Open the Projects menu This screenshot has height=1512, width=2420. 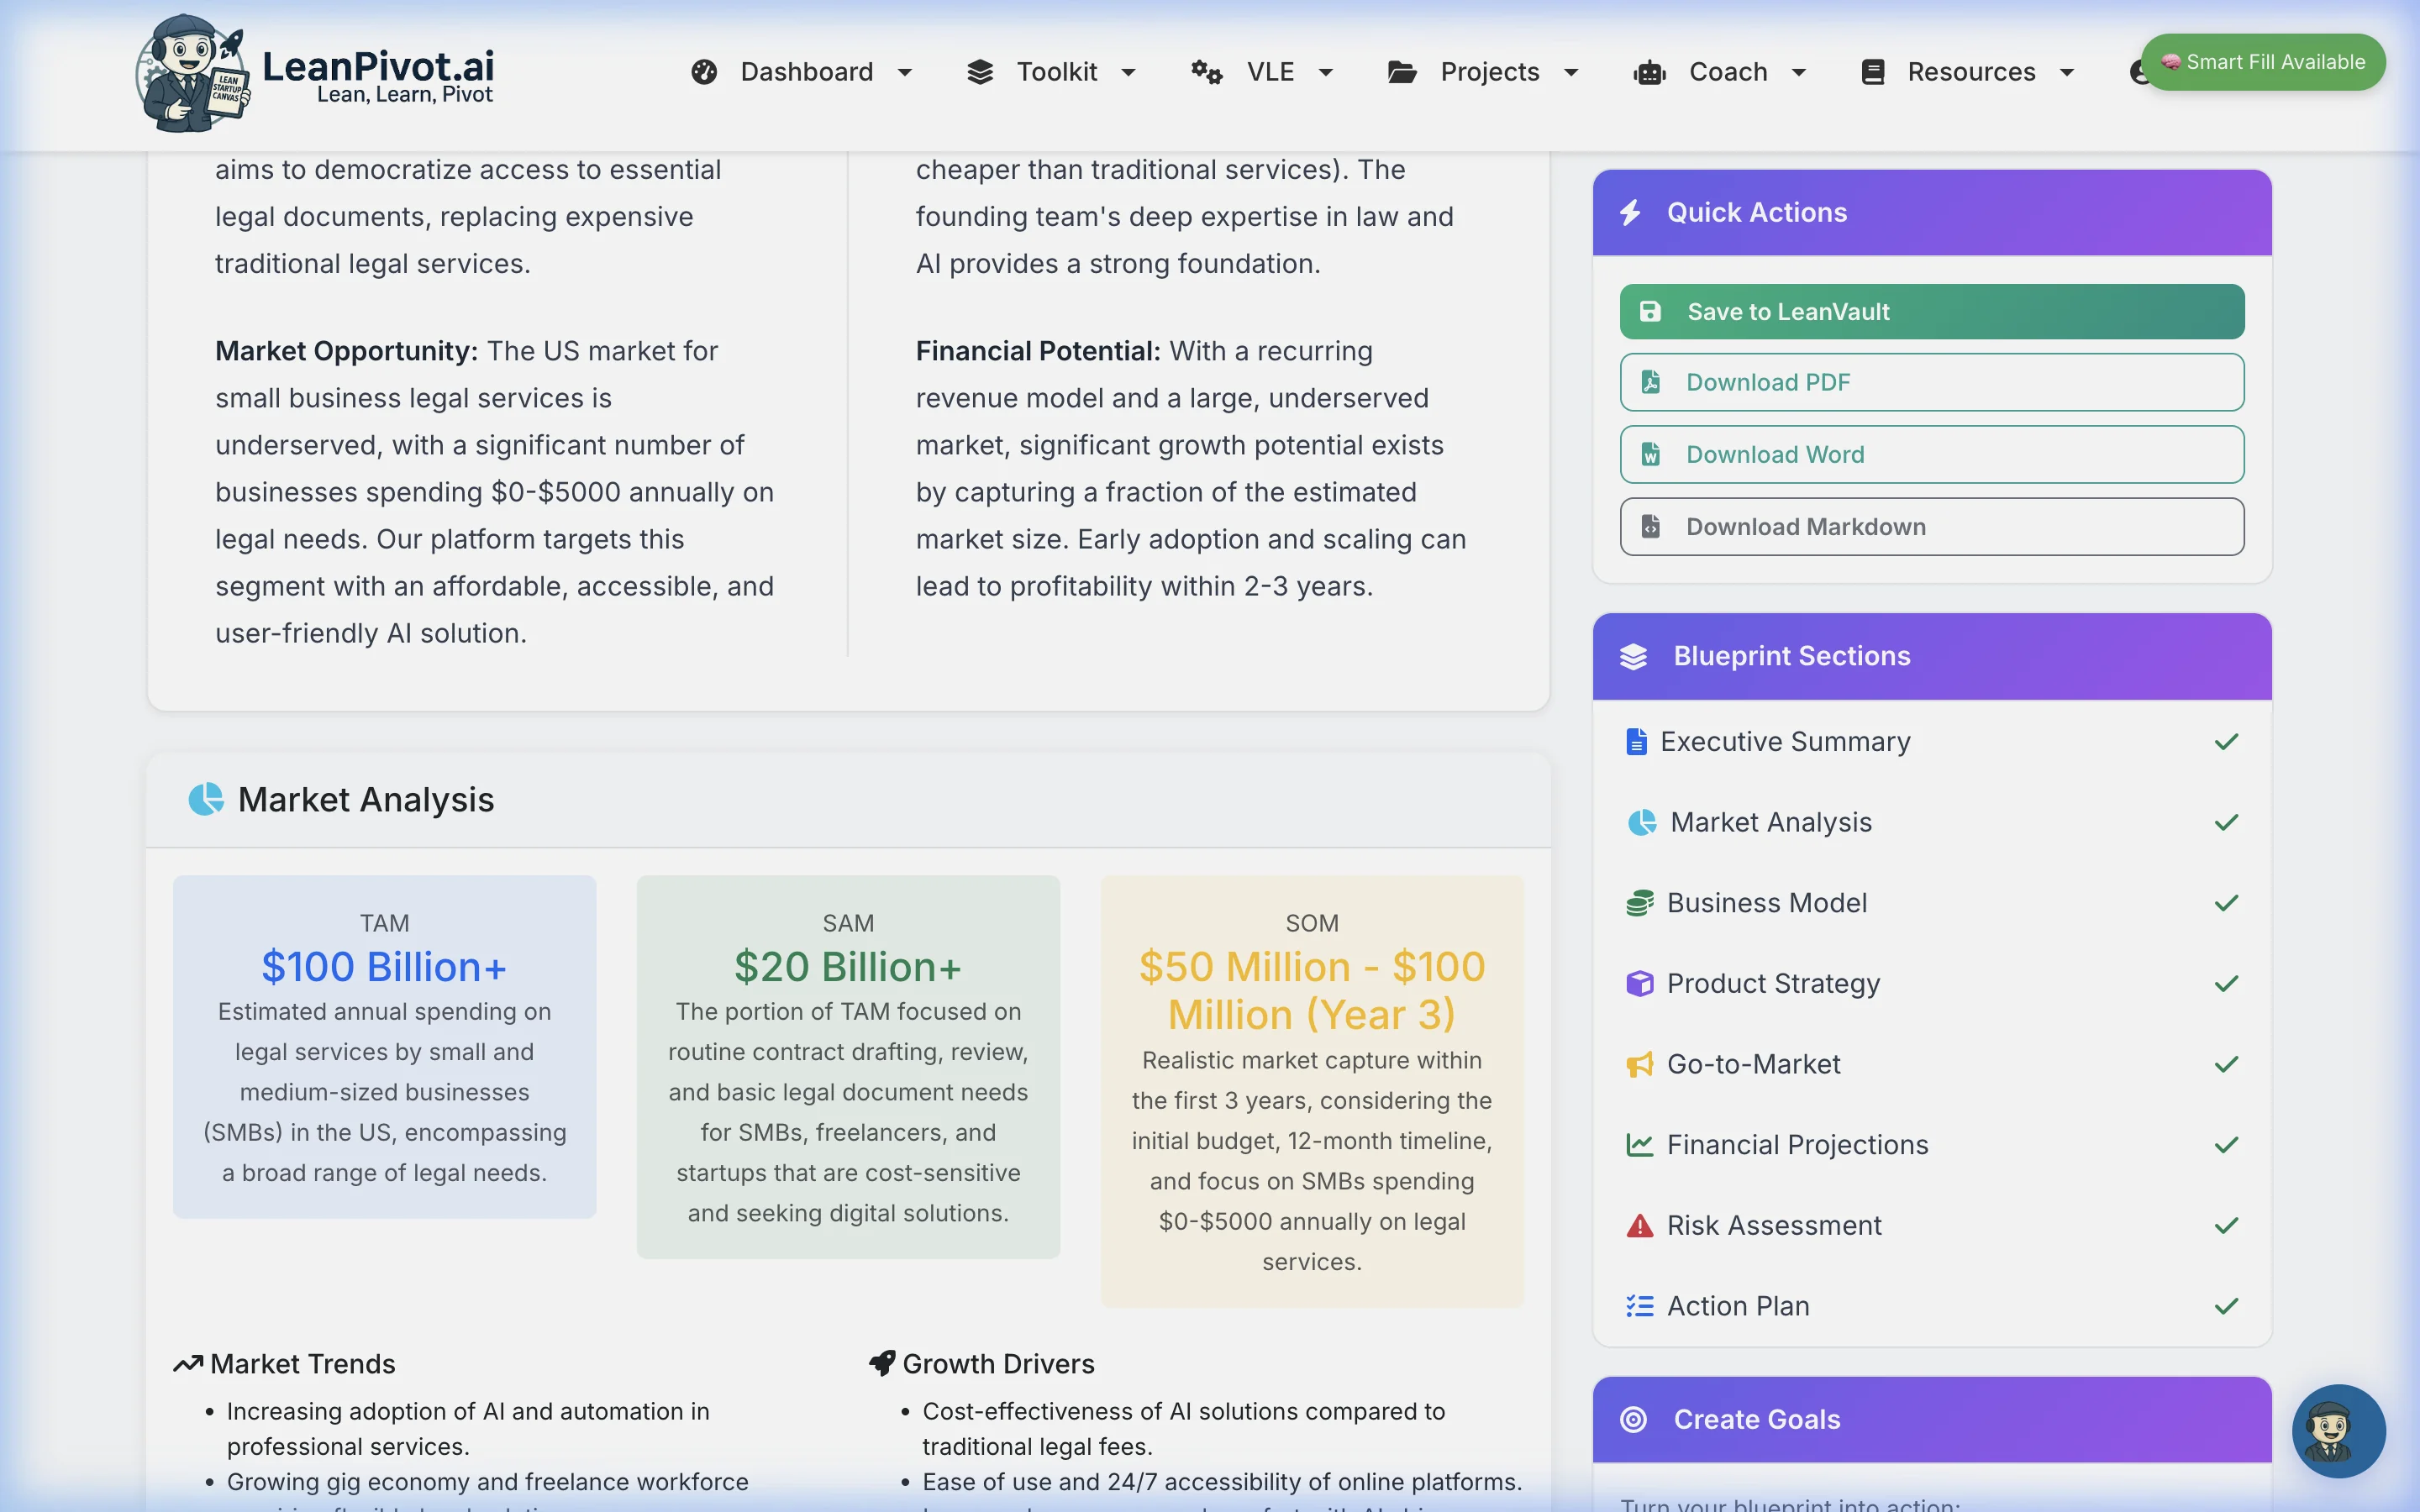(x=1489, y=72)
